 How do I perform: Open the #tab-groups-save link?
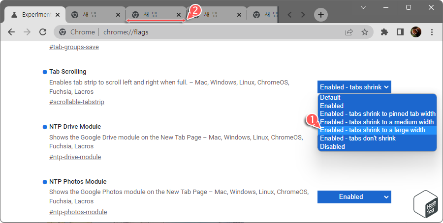[x=74, y=47]
